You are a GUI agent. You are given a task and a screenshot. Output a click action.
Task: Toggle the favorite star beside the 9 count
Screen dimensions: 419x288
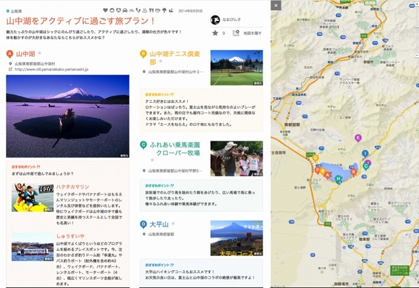tap(215, 33)
